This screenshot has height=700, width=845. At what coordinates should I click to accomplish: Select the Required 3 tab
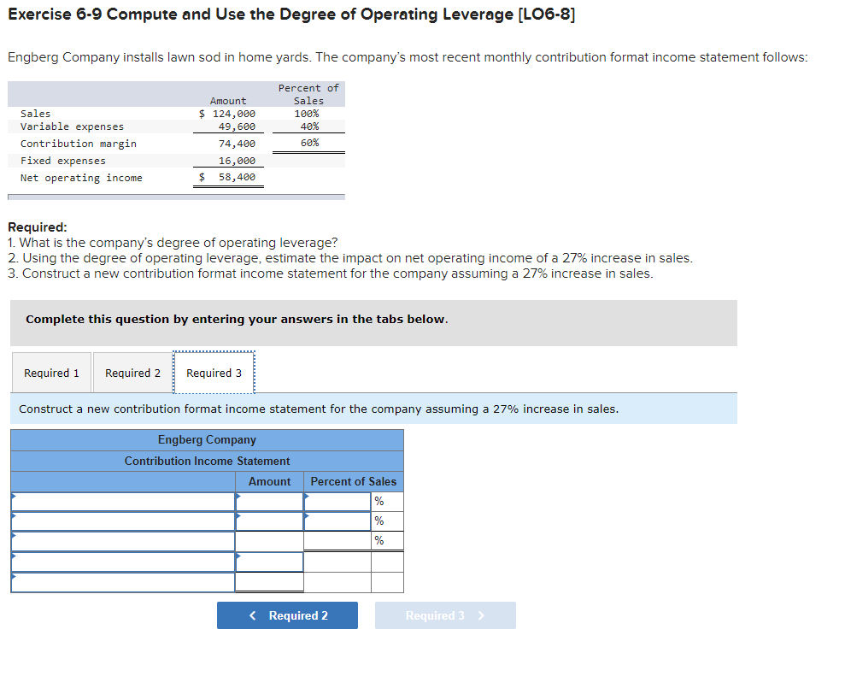click(214, 372)
